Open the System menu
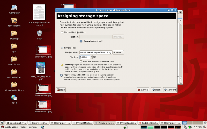The height and width of the screenshot is (129, 207). pyautogui.click(x=33, y=127)
